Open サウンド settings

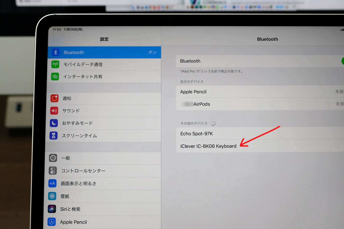pyautogui.click(x=103, y=111)
